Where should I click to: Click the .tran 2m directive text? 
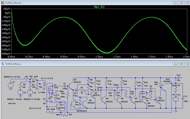12,103
